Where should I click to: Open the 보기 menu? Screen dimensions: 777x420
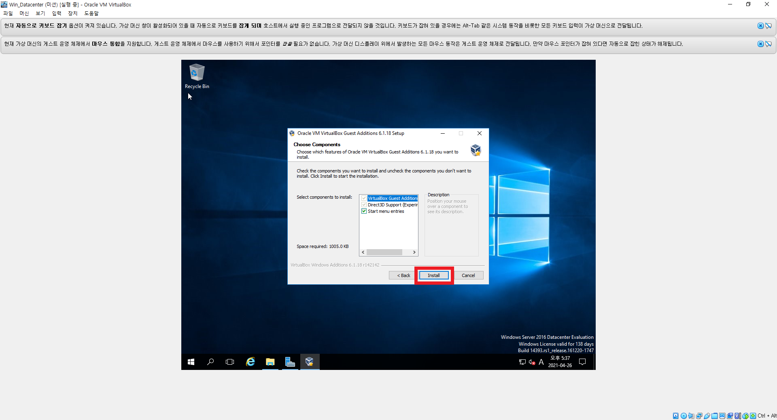click(40, 13)
